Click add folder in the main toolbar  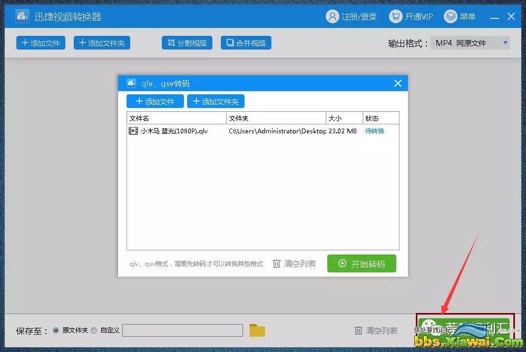click(101, 43)
